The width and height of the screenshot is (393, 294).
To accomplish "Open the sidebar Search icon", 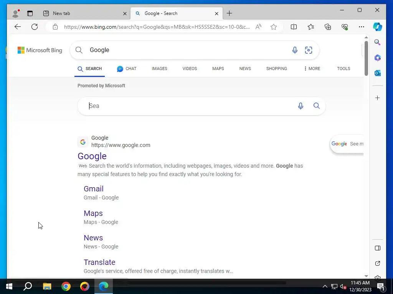I will 378,42.
